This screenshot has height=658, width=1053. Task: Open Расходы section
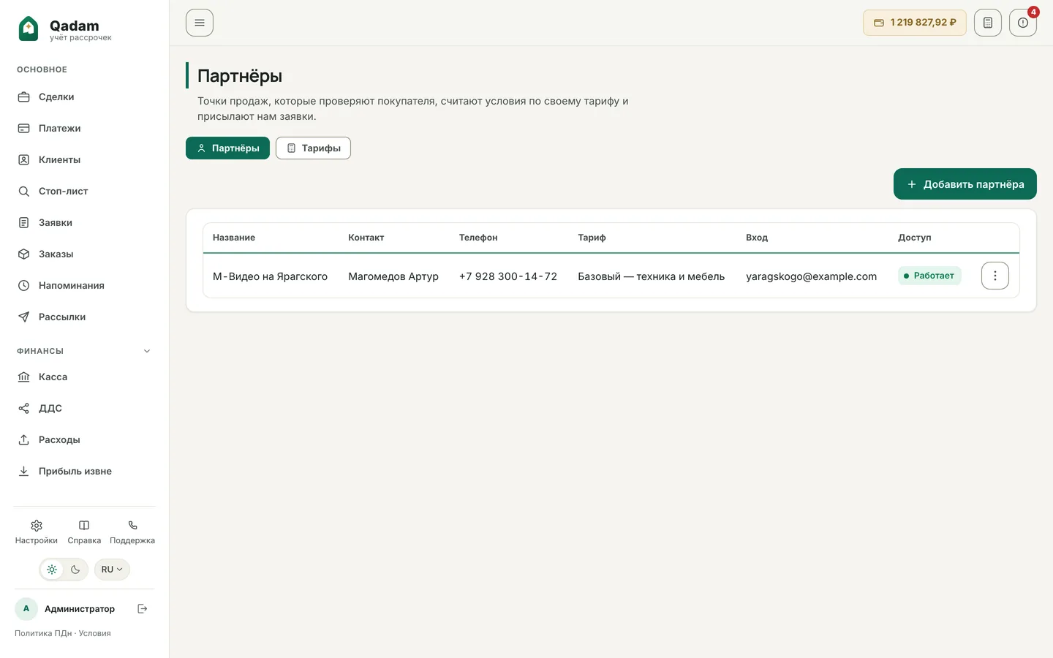click(x=85, y=440)
